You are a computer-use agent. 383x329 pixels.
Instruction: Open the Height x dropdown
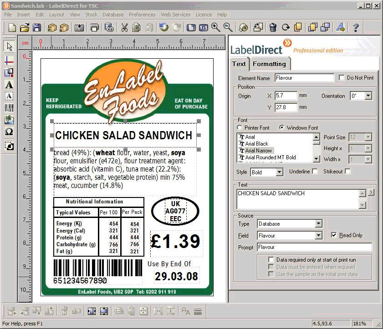coord(368,148)
